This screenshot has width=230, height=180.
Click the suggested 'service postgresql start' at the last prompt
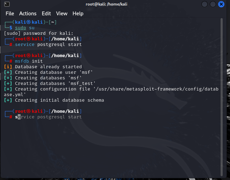(x=48, y=117)
